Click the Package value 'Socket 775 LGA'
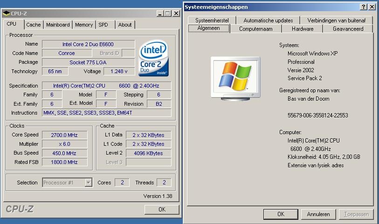379x224 pixels. (x=88, y=62)
